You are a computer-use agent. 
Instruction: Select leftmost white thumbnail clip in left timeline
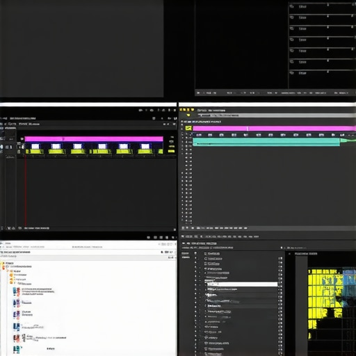pyautogui.click(x=35, y=147)
